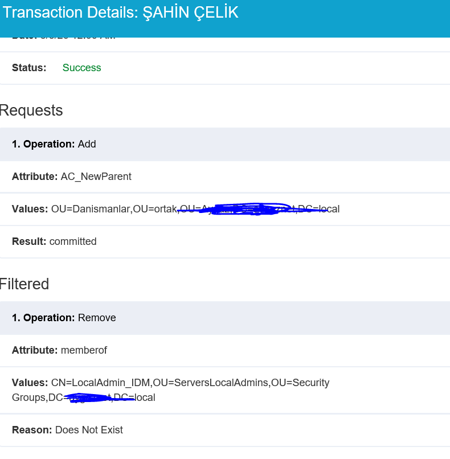Click the Does Not Exist reason text
The width and height of the screenshot is (450, 459).
click(x=89, y=430)
